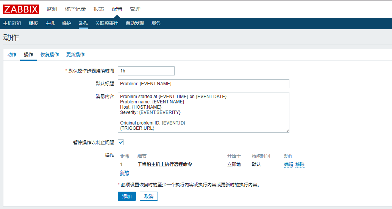Open 自动发现 in the submenu bar
The image size is (392, 209).
(135, 23)
